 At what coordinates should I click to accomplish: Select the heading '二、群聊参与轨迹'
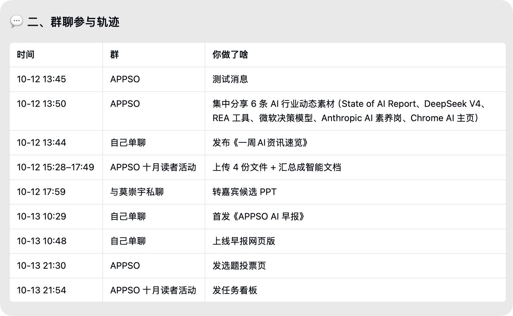pos(74,22)
